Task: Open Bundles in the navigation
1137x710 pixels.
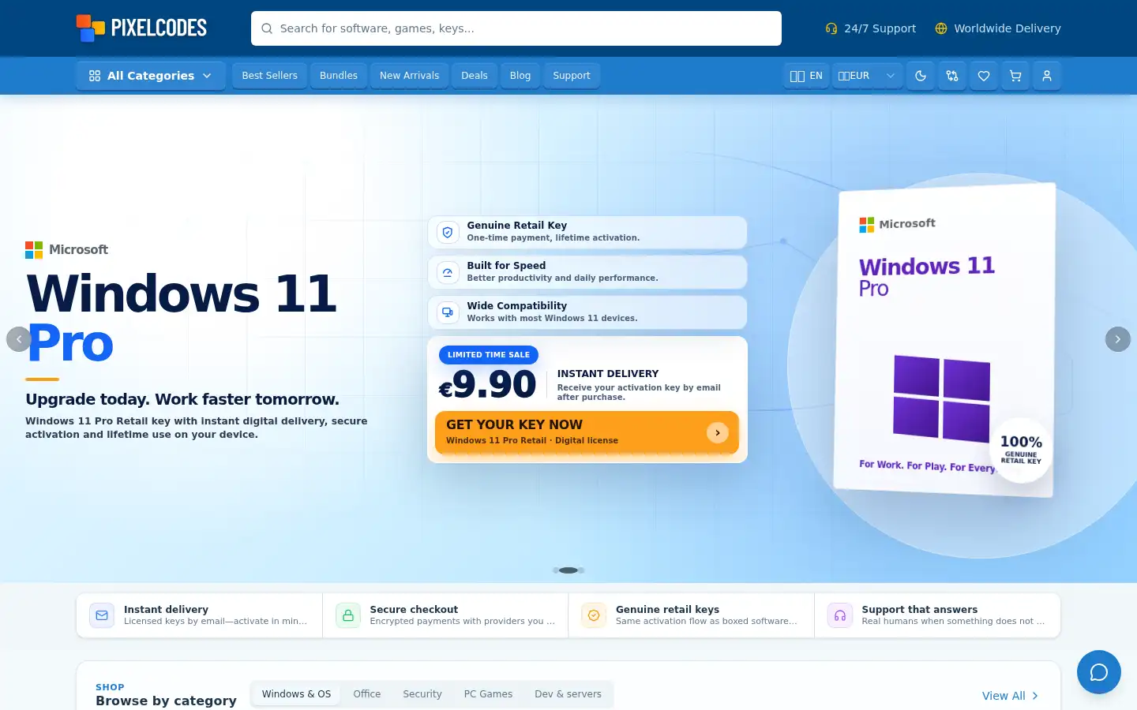Action: (339, 76)
